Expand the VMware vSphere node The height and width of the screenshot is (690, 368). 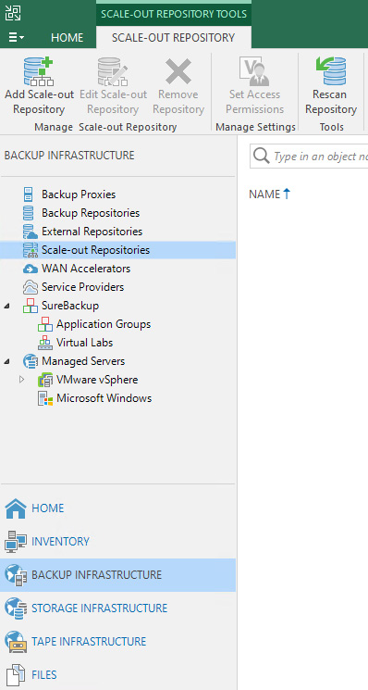pyautogui.click(x=21, y=380)
